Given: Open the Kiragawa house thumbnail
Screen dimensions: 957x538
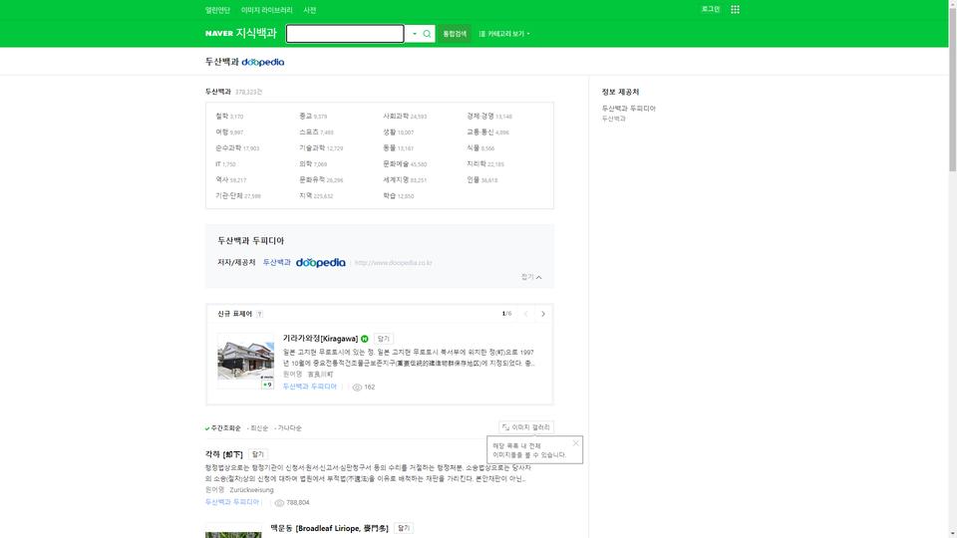Looking at the screenshot, I should [245, 361].
